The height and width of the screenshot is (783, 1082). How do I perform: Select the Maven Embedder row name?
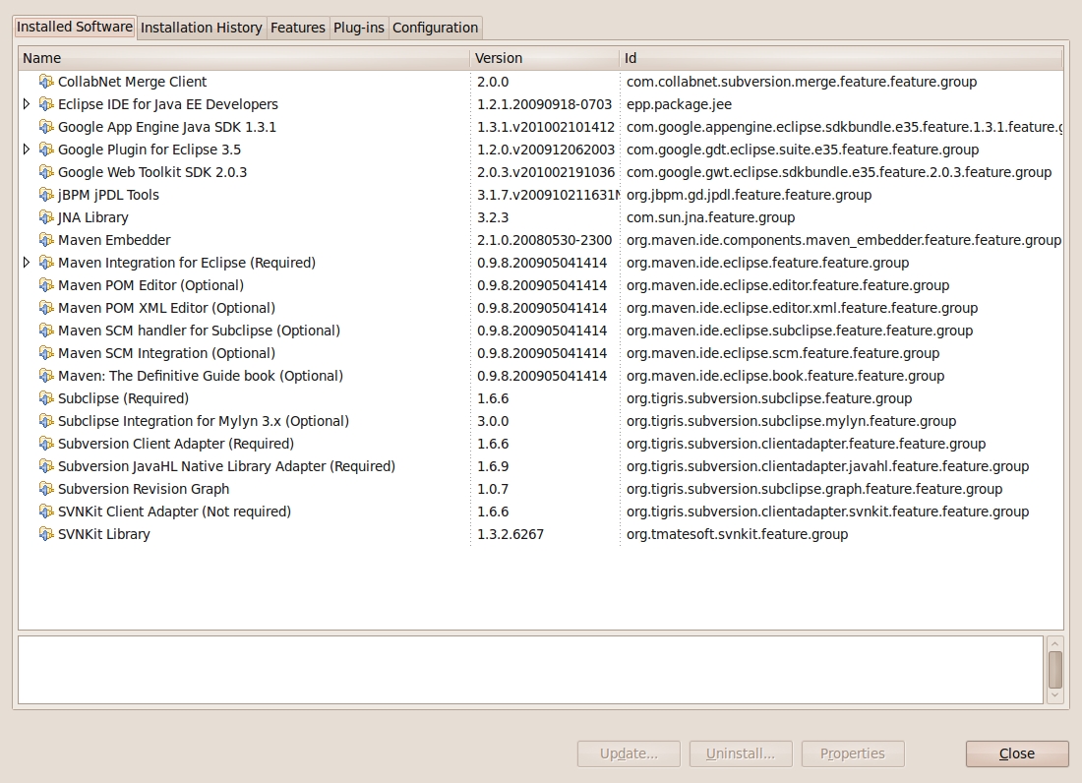[x=114, y=240]
